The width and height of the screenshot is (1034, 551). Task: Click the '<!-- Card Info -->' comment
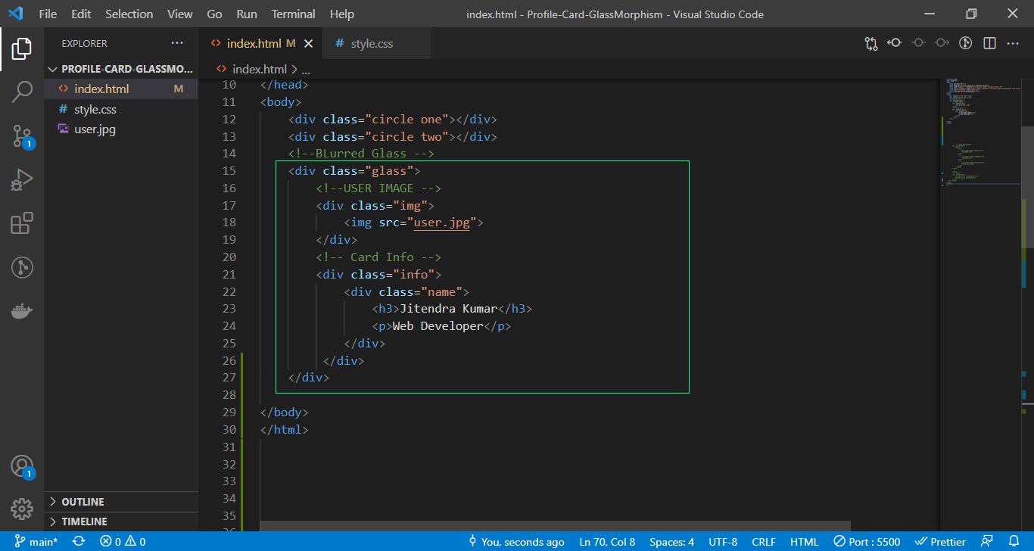[378, 257]
